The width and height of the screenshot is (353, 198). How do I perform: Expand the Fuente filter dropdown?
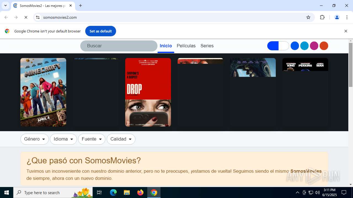pos(92,139)
